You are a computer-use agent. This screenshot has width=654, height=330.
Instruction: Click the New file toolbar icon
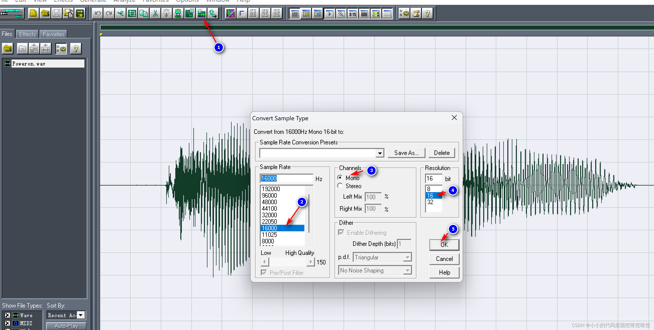[33, 14]
